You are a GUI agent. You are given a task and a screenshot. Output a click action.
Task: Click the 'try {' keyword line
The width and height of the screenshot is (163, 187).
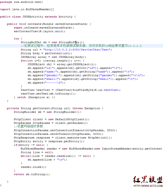tap(18, 39)
